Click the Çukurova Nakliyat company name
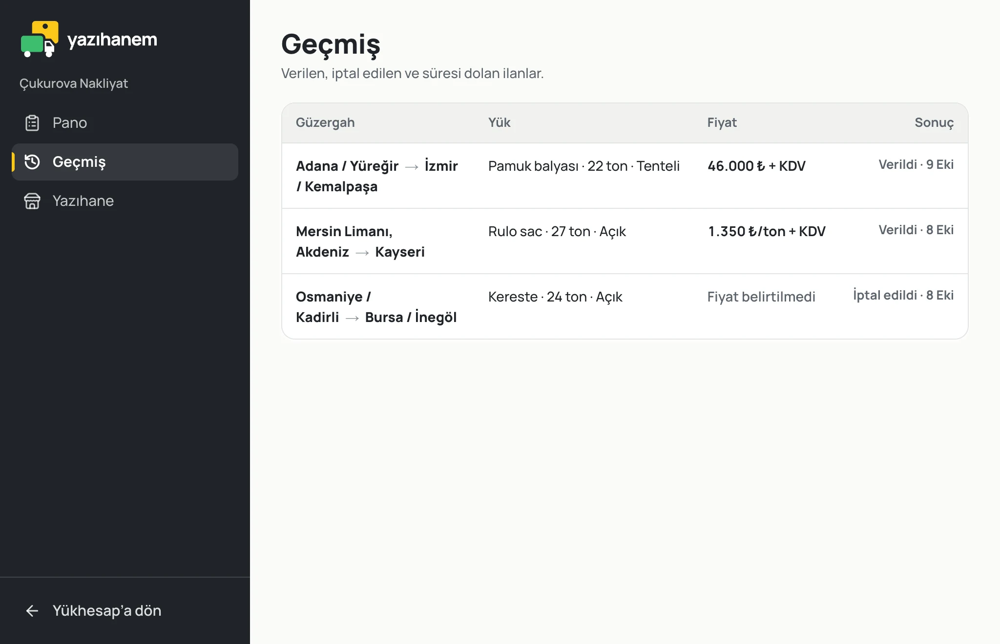Viewport: 1000px width, 644px height. pos(74,83)
